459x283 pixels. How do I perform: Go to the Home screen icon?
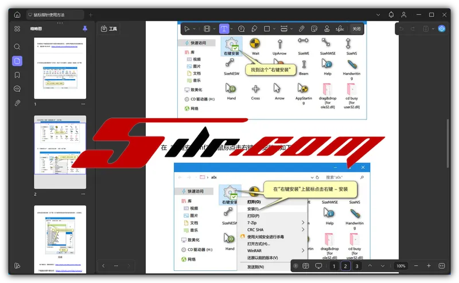pyautogui.click(x=17, y=15)
